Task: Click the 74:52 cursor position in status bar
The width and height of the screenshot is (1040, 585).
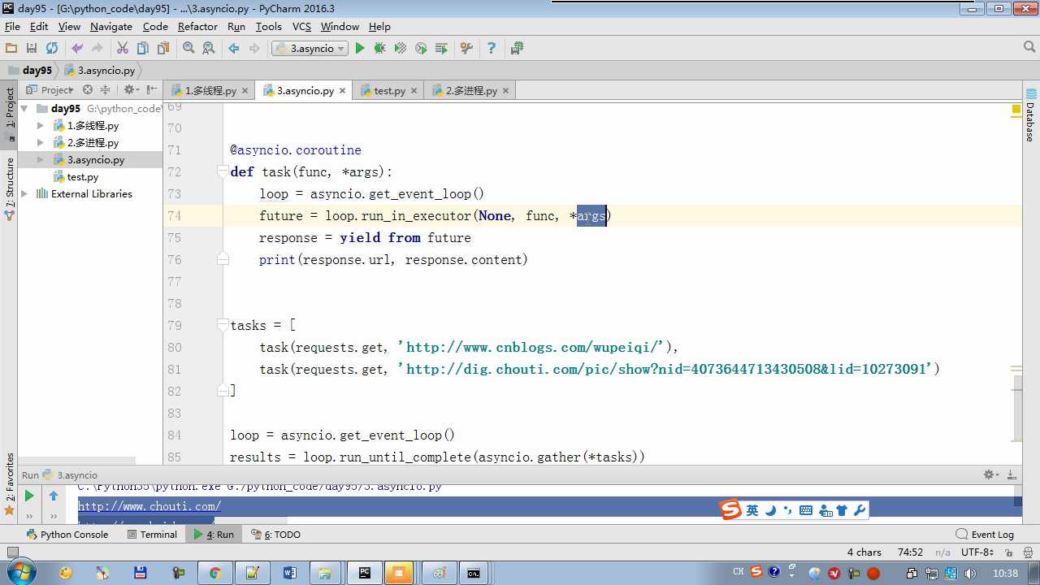Action: [x=910, y=552]
